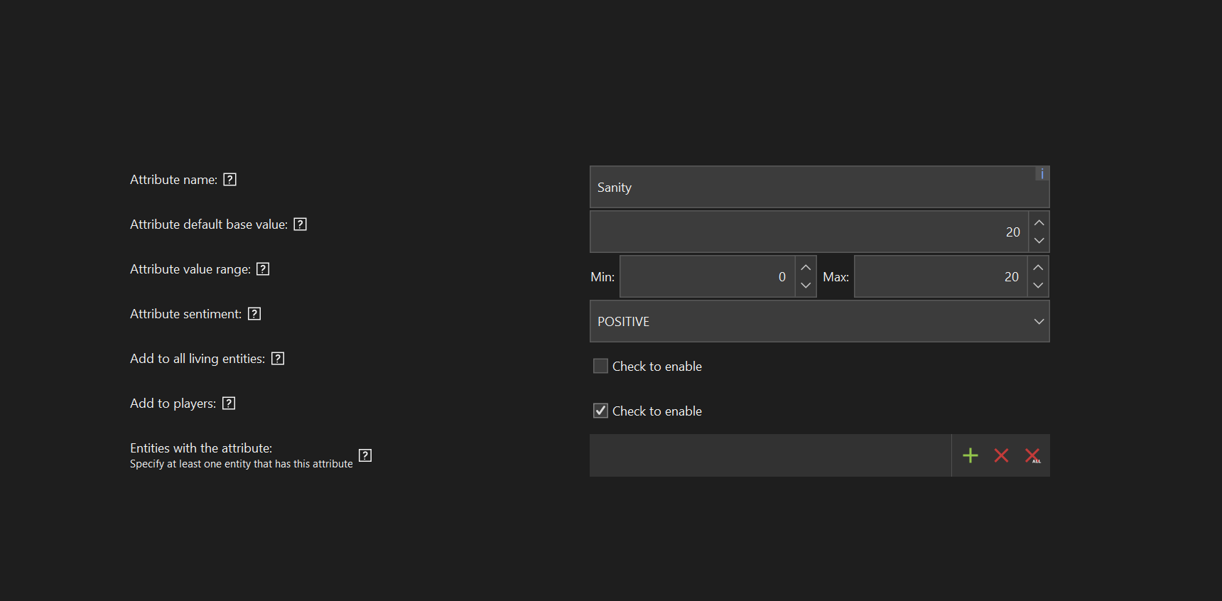Remove all entities with red X ALL icon

point(1032,455)
